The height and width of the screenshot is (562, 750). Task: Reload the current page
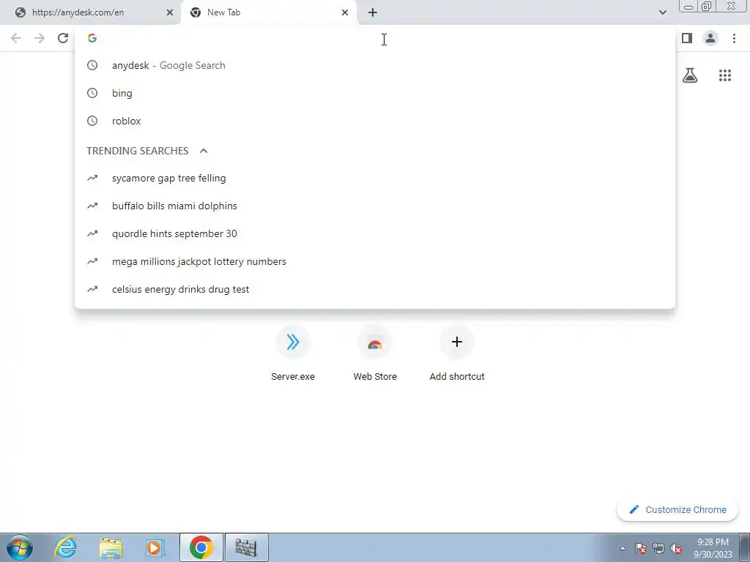(63, 38)
